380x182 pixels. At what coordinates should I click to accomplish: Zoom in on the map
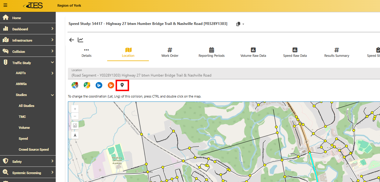75,109
